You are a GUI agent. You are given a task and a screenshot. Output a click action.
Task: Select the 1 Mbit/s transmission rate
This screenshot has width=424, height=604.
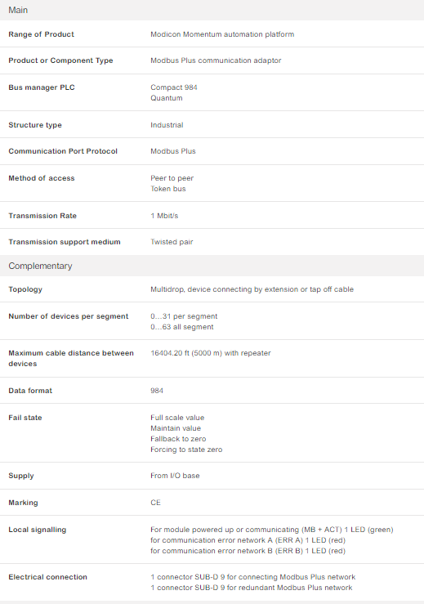tap(164, 216)
